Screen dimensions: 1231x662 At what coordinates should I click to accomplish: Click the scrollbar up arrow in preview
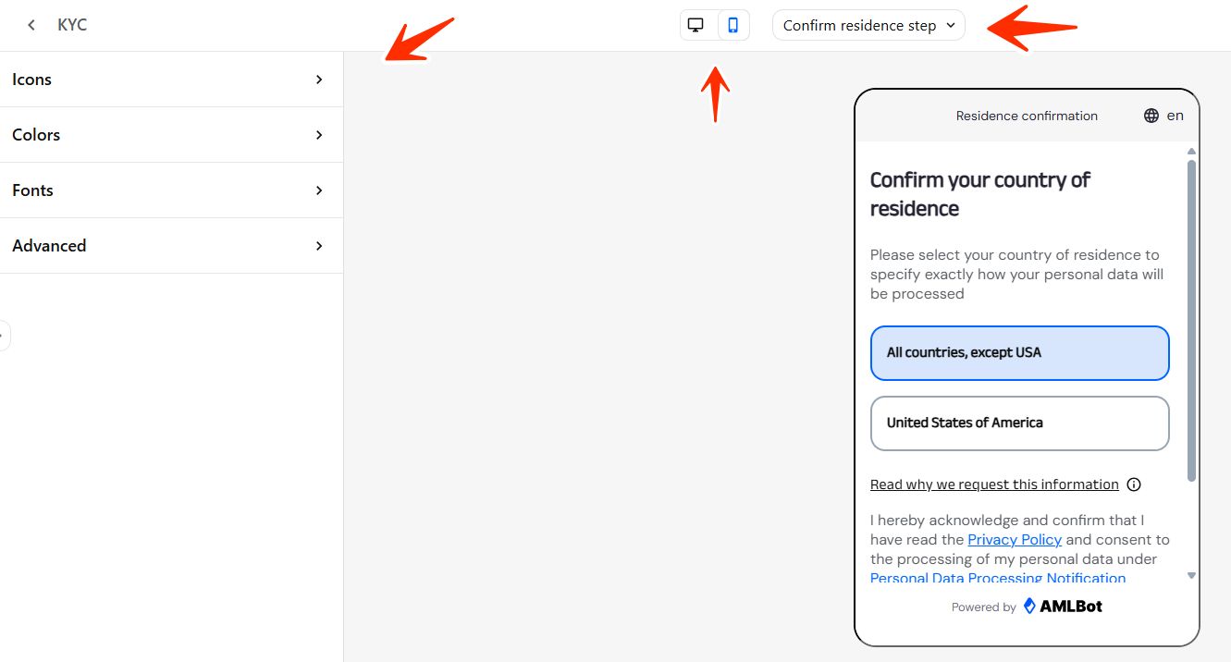click(1191, 151)
